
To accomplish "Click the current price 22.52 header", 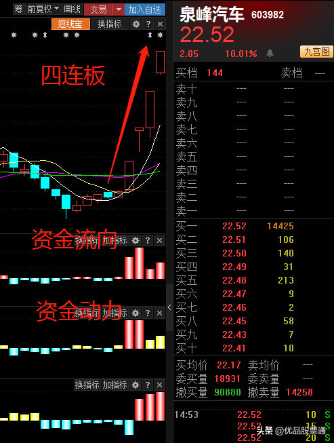I will point(207,35).
